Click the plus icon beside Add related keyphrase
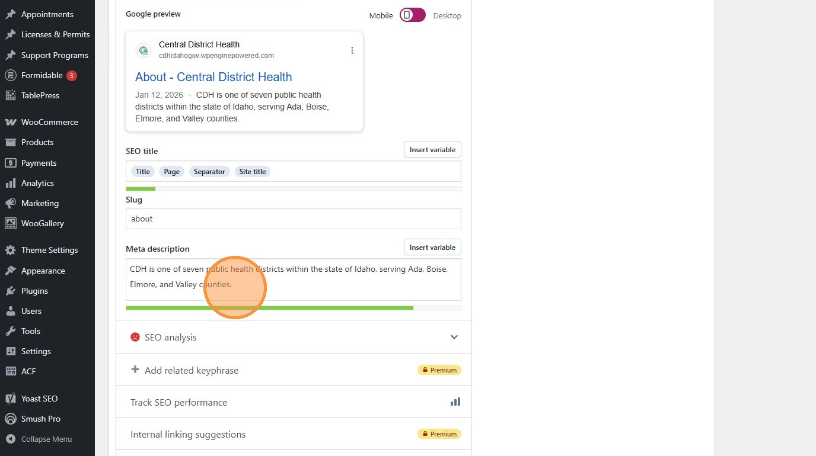Screen dimensions: 816x456 tap(135, 370)
